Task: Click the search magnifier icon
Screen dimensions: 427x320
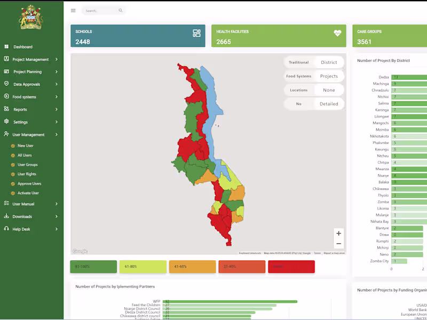Action: [x=121, y=11]
